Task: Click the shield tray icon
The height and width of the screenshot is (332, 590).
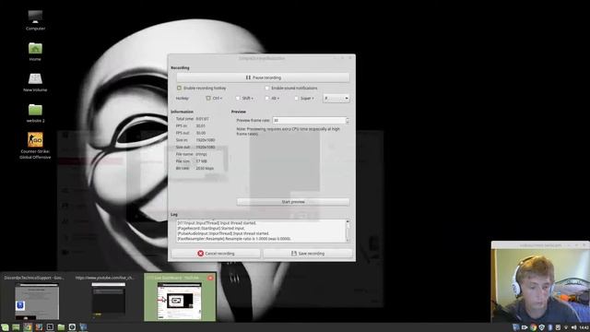Action: coord(542,327)
